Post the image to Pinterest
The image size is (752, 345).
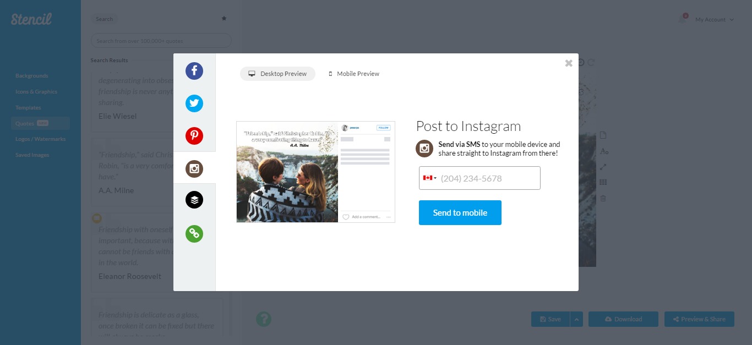(194, 136)
